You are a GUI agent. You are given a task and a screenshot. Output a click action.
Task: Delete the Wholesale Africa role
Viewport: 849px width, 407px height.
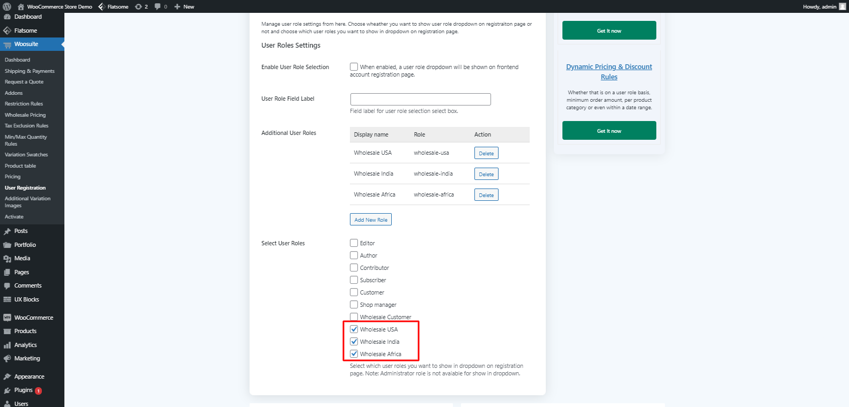(486, 195)
